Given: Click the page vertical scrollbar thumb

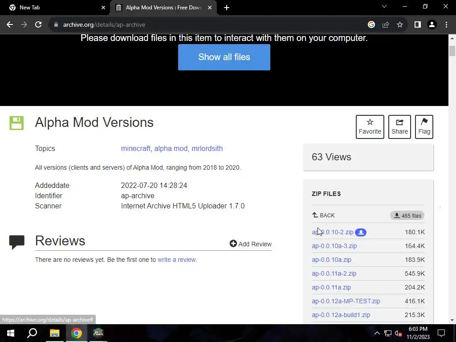Looking at the screenshot, I should (452, 51).
